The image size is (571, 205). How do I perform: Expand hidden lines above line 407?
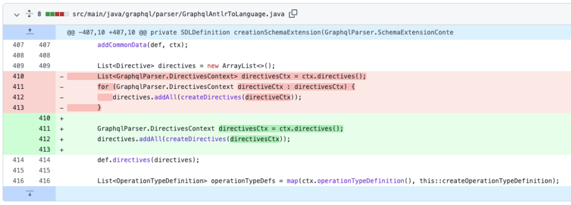click(30, 32)
